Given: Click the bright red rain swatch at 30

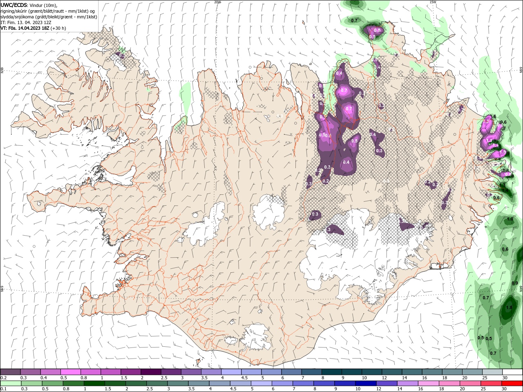Looking at the screenshot, I should pos(512,383).
